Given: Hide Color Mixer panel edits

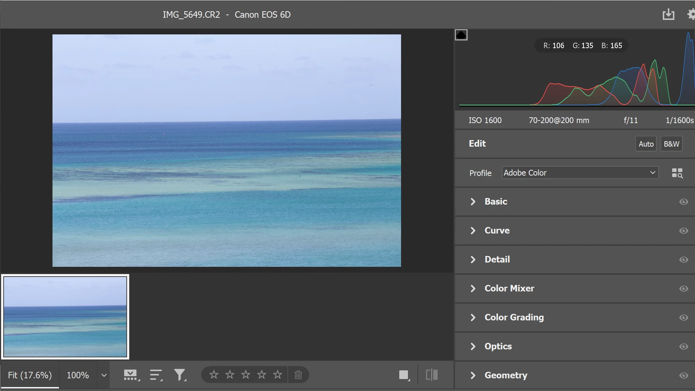Looking at the screenshot, I should (683, 289).
